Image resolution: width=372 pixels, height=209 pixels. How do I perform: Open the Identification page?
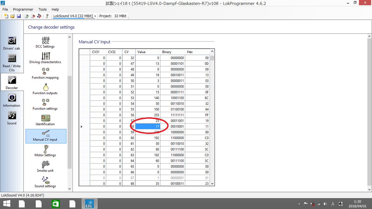pos(46,120)
